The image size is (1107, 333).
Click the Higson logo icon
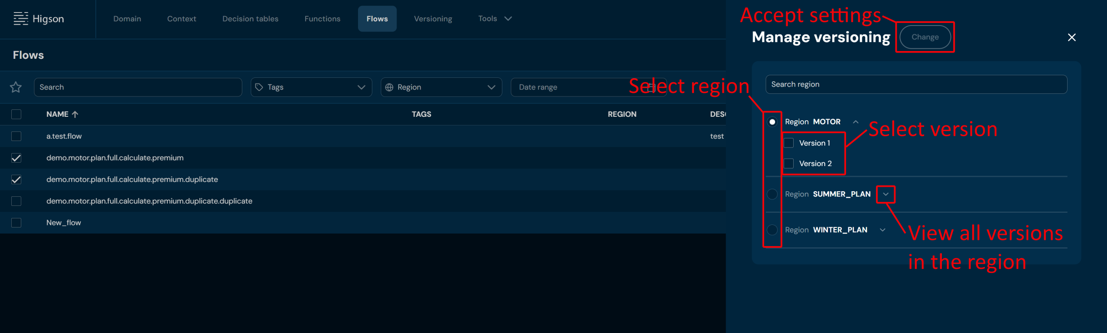20,19
